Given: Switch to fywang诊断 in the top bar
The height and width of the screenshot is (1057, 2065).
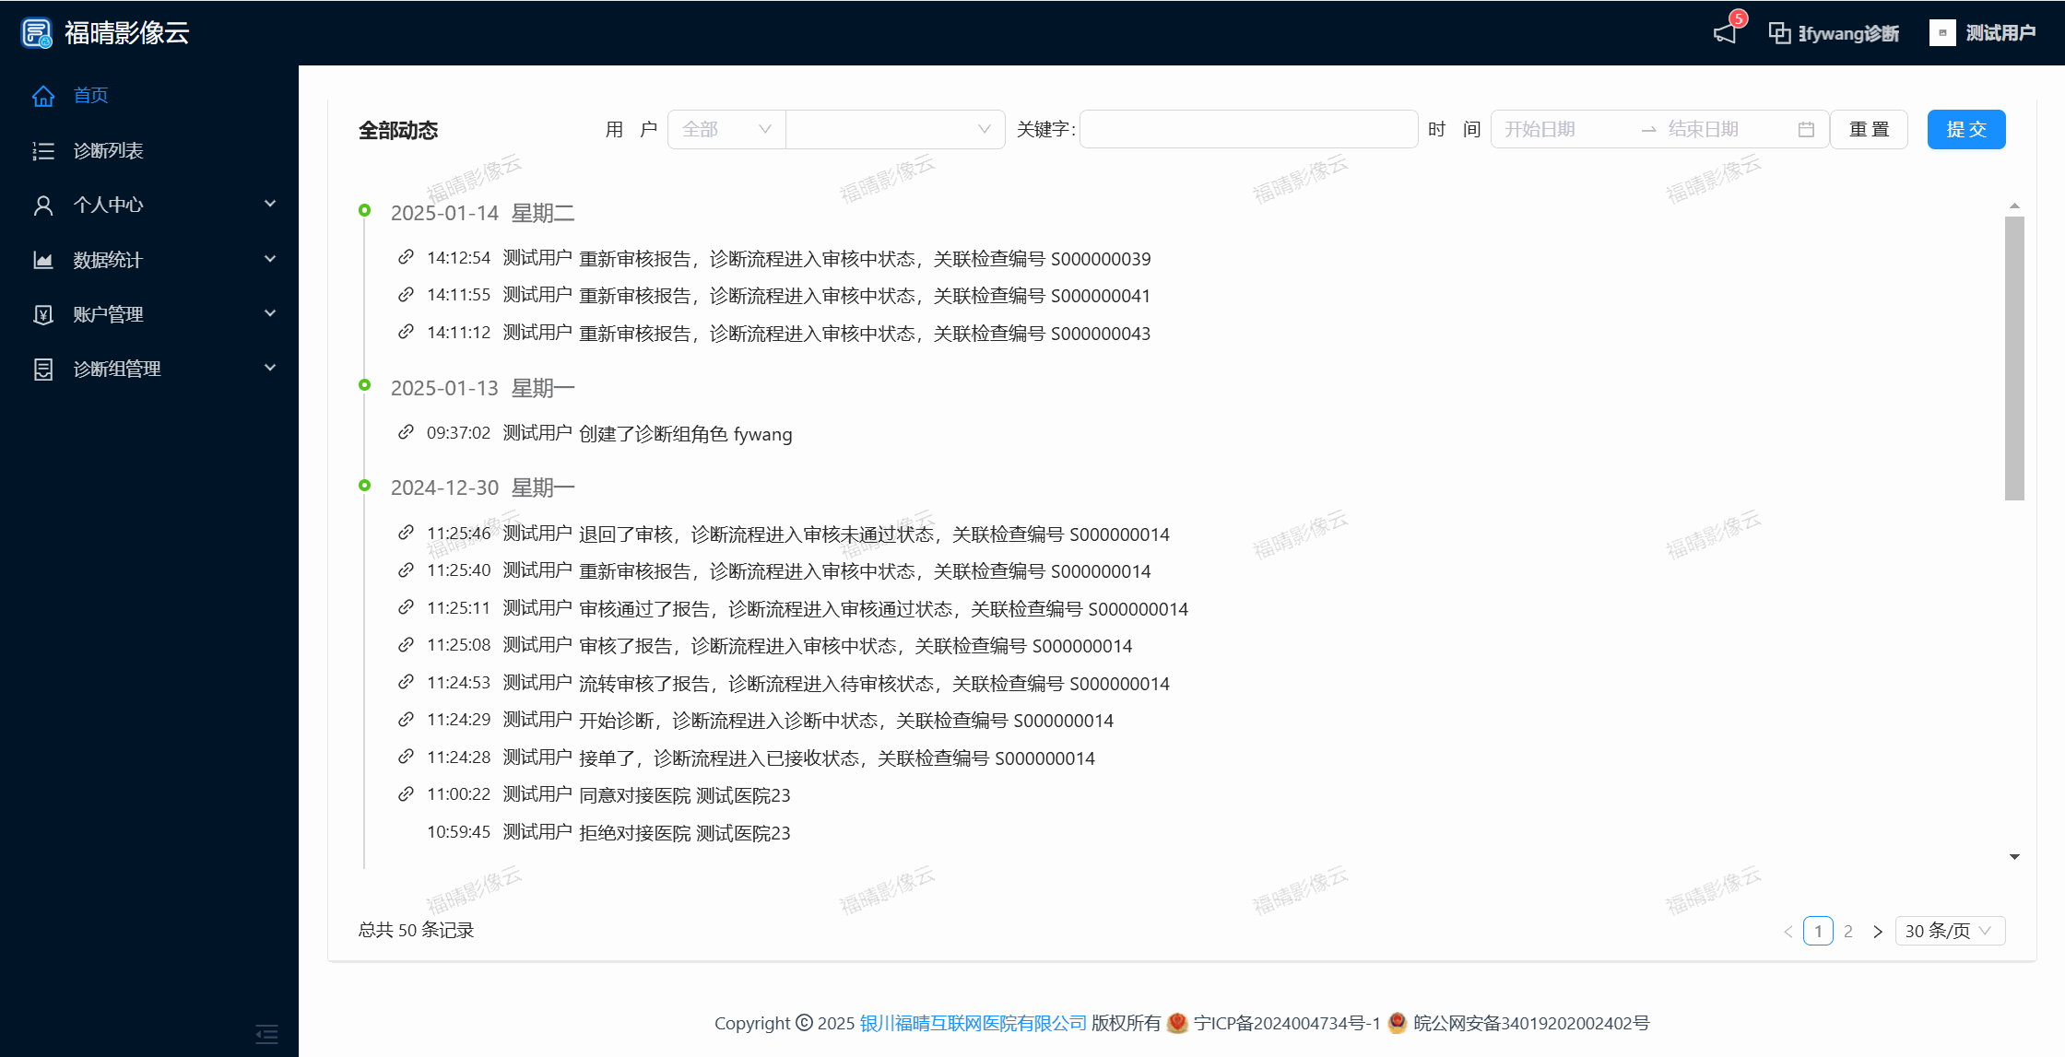Looking at the screenshot, I should [x=1835, y=32].
